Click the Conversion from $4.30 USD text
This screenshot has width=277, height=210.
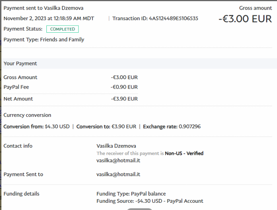click(37, 126)
